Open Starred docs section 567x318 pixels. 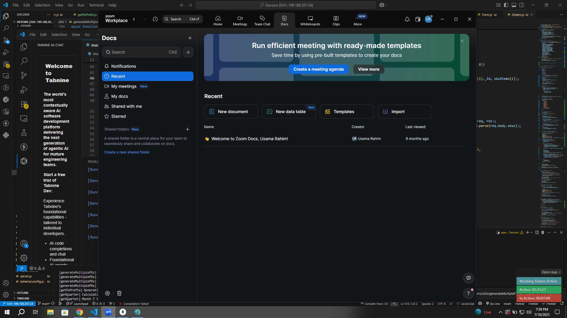point(148,116)
